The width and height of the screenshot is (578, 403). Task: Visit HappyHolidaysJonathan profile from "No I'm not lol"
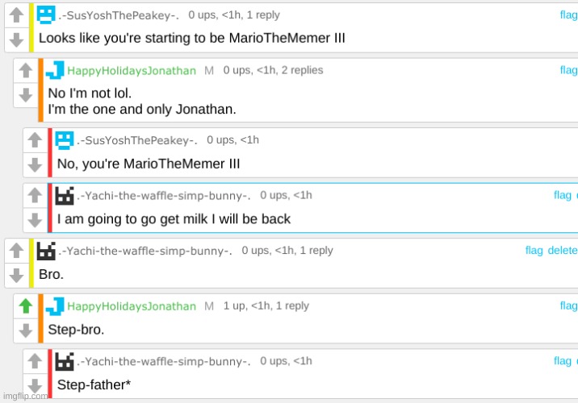click(x=132, y=71)
